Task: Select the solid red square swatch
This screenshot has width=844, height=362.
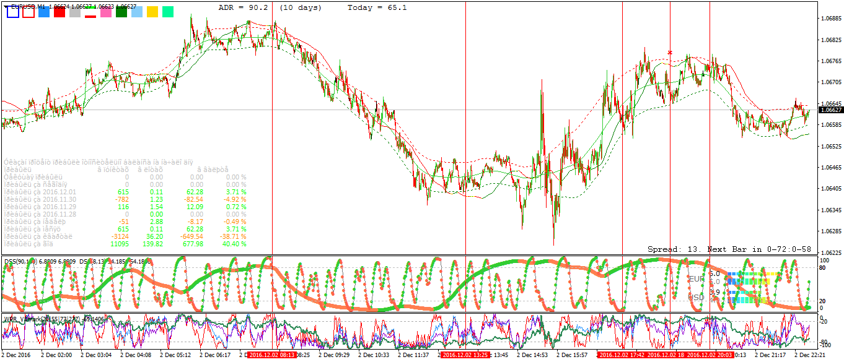Action: click(59, 12)
